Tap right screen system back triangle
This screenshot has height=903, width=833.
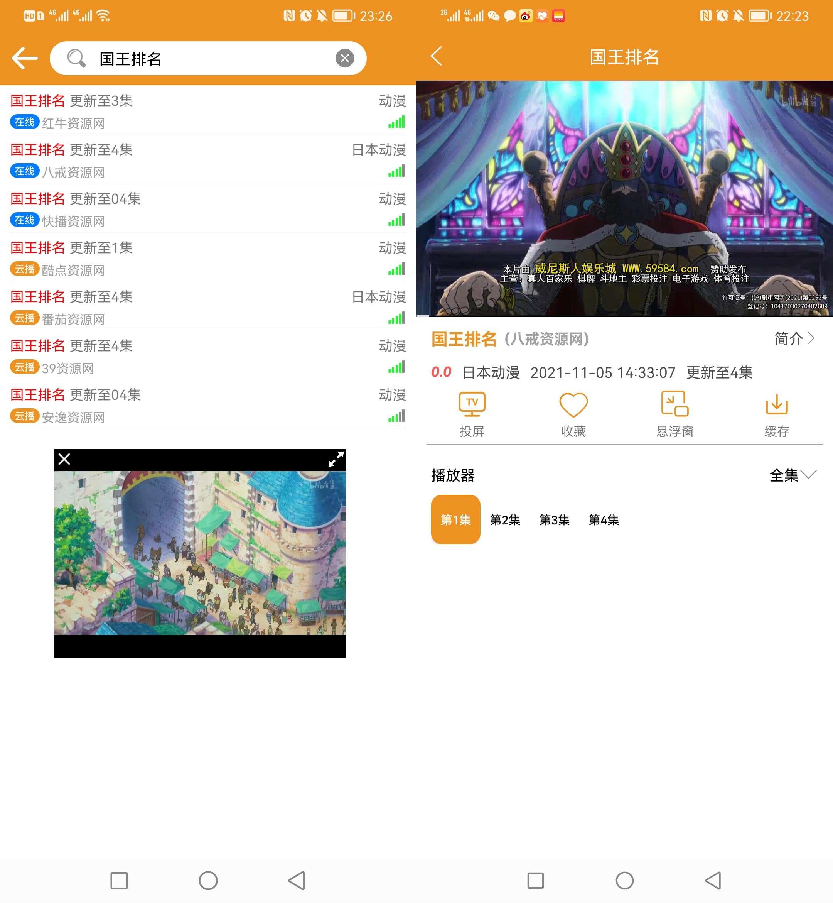713,881
